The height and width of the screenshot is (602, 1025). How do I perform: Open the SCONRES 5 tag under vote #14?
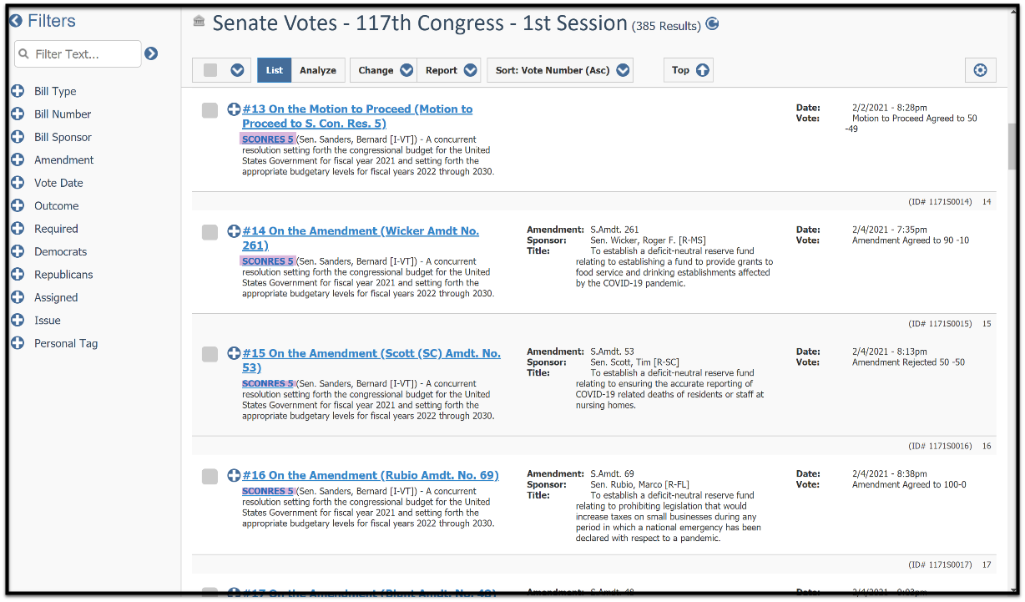pyautogui.click(x=267, y=261)
